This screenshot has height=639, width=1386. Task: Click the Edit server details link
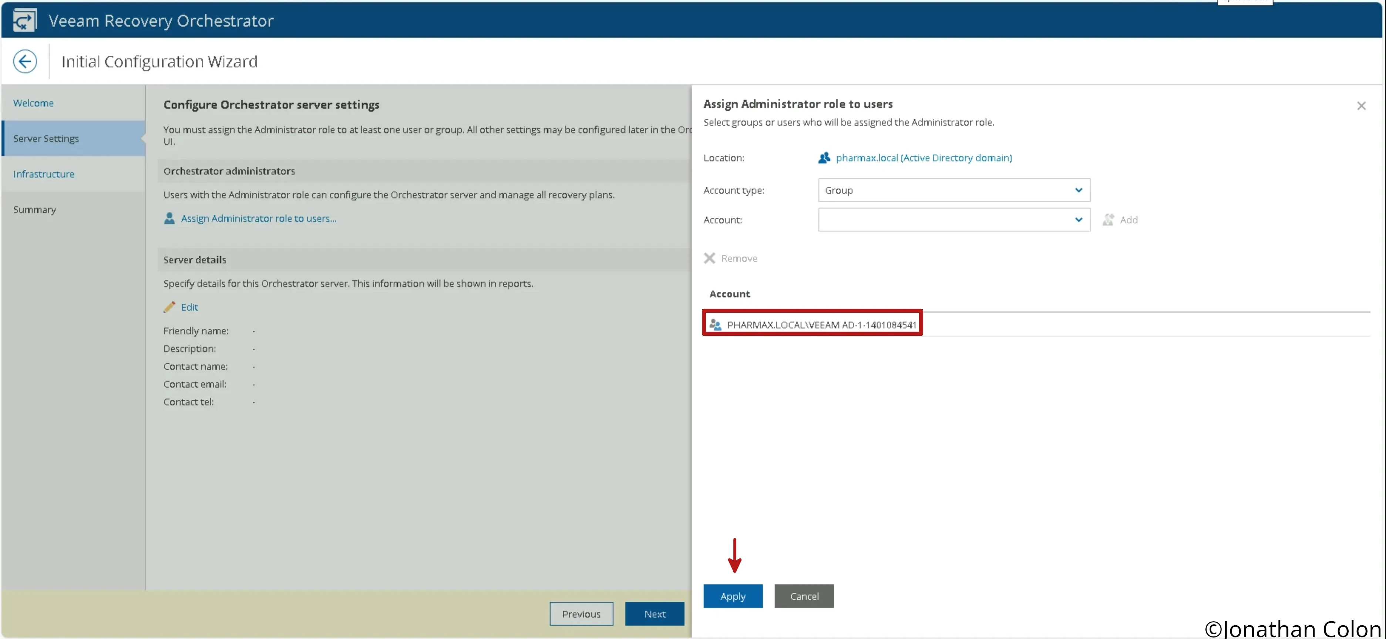189,307
